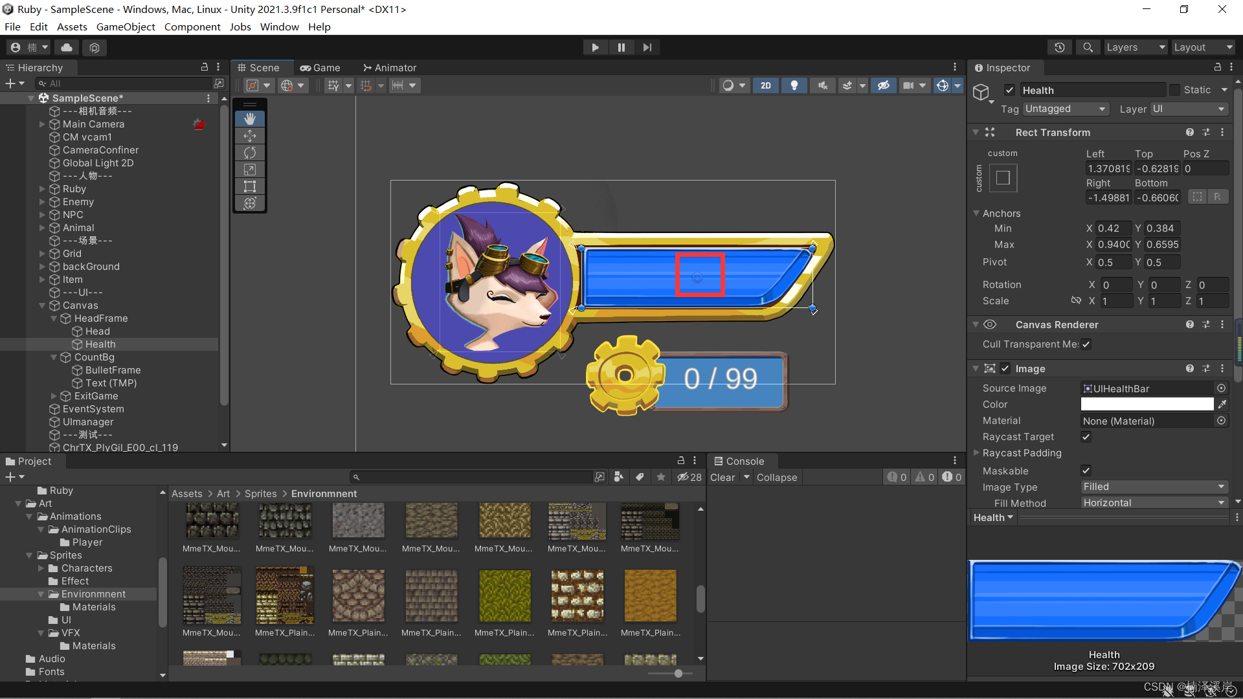Select the Move tool in Scene view
The image size is (1243, 699).
(x=250, y=136)
